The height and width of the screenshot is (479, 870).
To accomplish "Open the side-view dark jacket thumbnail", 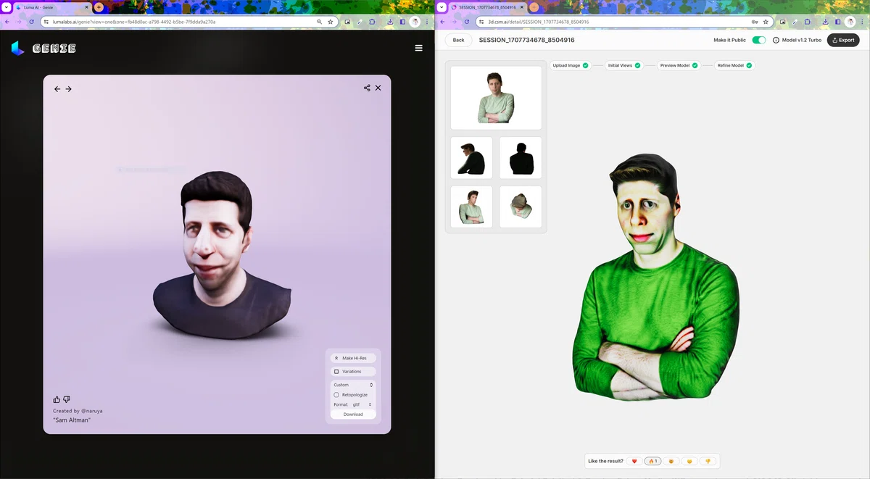I will (x=471, y=158).
